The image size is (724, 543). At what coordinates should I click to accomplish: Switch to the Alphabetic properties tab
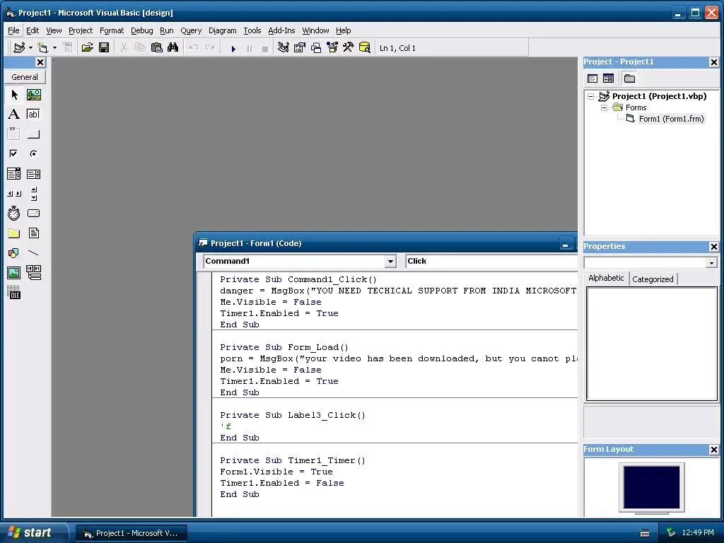tap(606, 278)
